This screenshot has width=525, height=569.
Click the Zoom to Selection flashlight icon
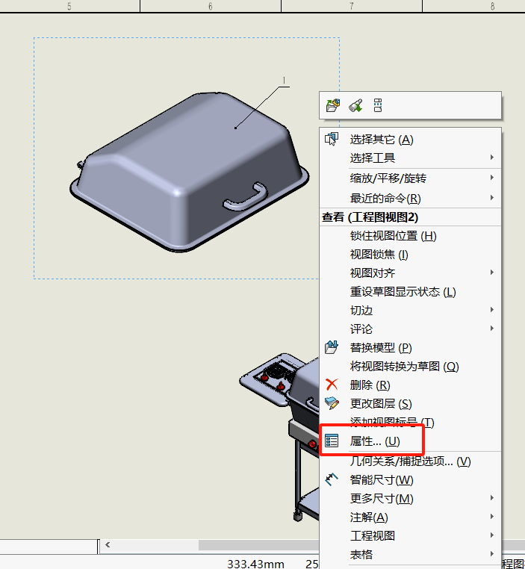pos(355,105)
